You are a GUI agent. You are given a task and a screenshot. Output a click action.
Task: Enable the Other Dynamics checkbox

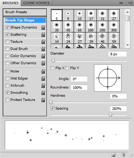pos(7,63)
